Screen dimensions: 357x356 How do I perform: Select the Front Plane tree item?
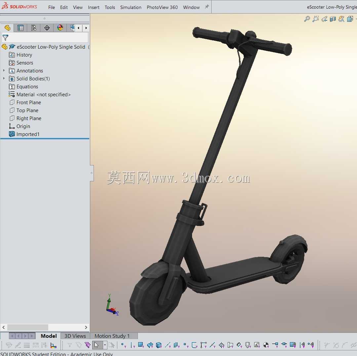pos(25,102)
